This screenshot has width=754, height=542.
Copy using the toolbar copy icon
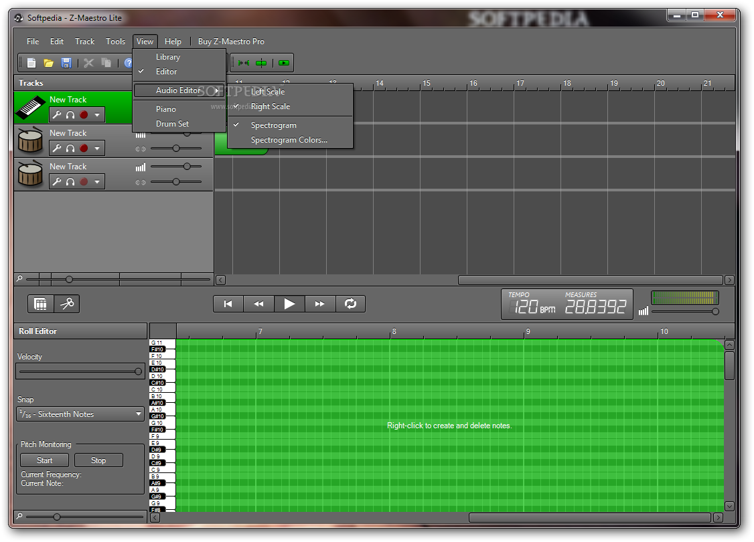tap(106, 63)
